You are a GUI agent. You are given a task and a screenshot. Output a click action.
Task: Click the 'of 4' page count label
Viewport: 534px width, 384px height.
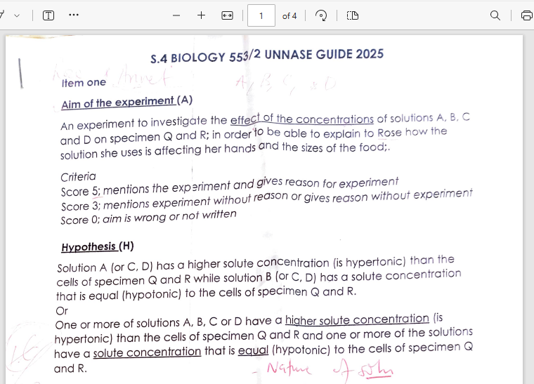pos(289,16)
